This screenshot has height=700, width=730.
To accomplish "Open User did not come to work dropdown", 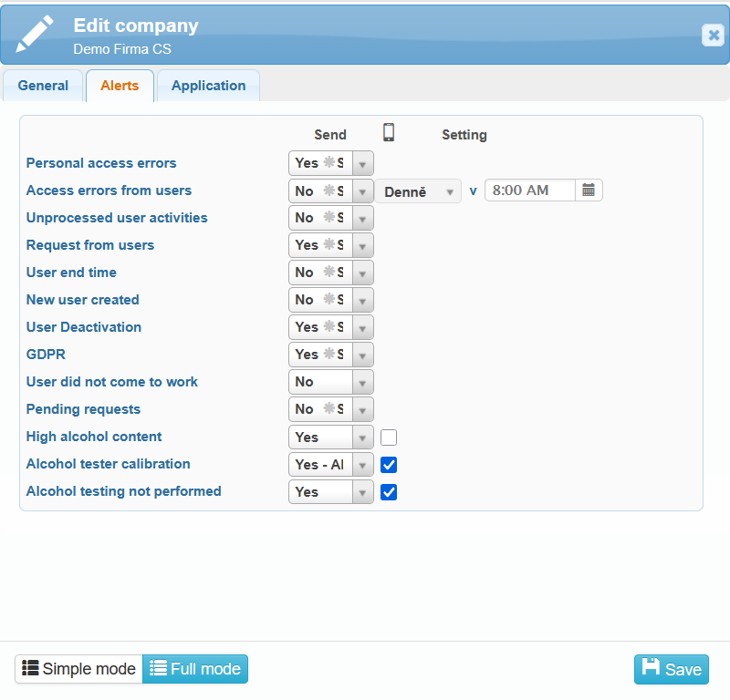I will point(362,383).
